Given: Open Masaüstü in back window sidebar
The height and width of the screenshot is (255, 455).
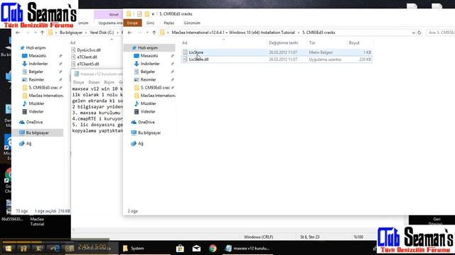Looking at the screenshot, I should coord(38,55).
